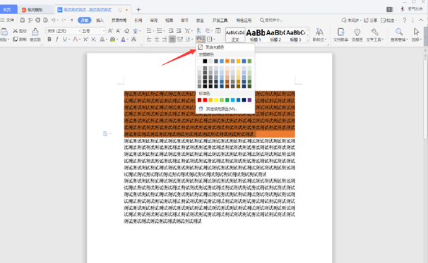Click the Paste clipboard icon
This screenshot has width=428, height=263.
tap(4, 32)
